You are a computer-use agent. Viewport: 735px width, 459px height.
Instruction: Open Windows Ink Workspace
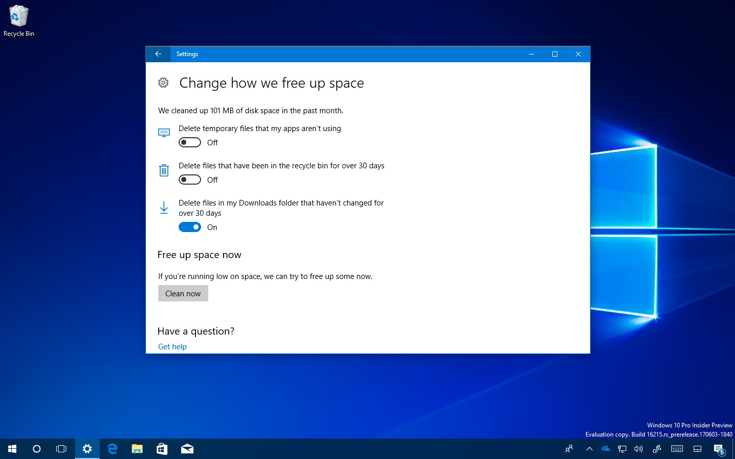[x=657, y=449]
